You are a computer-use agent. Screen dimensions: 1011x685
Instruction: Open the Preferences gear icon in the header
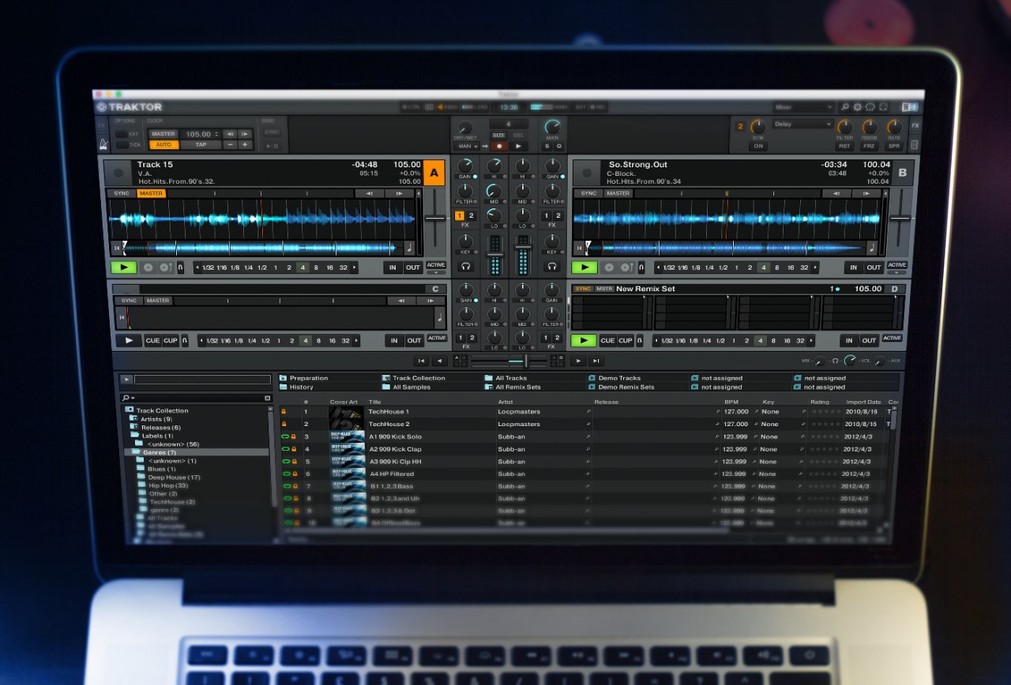point(858,107)
